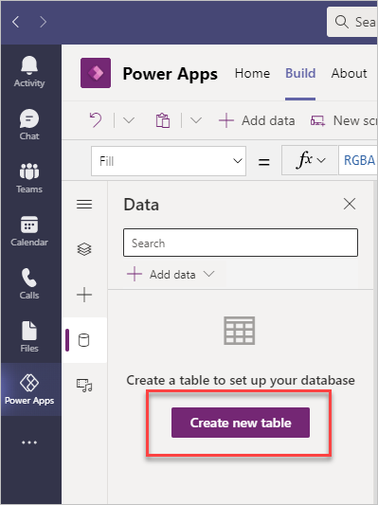378x505 pixels.
Task: Navigate back with the left arrow
Action: pyautogui.click(x=16, y=22)
